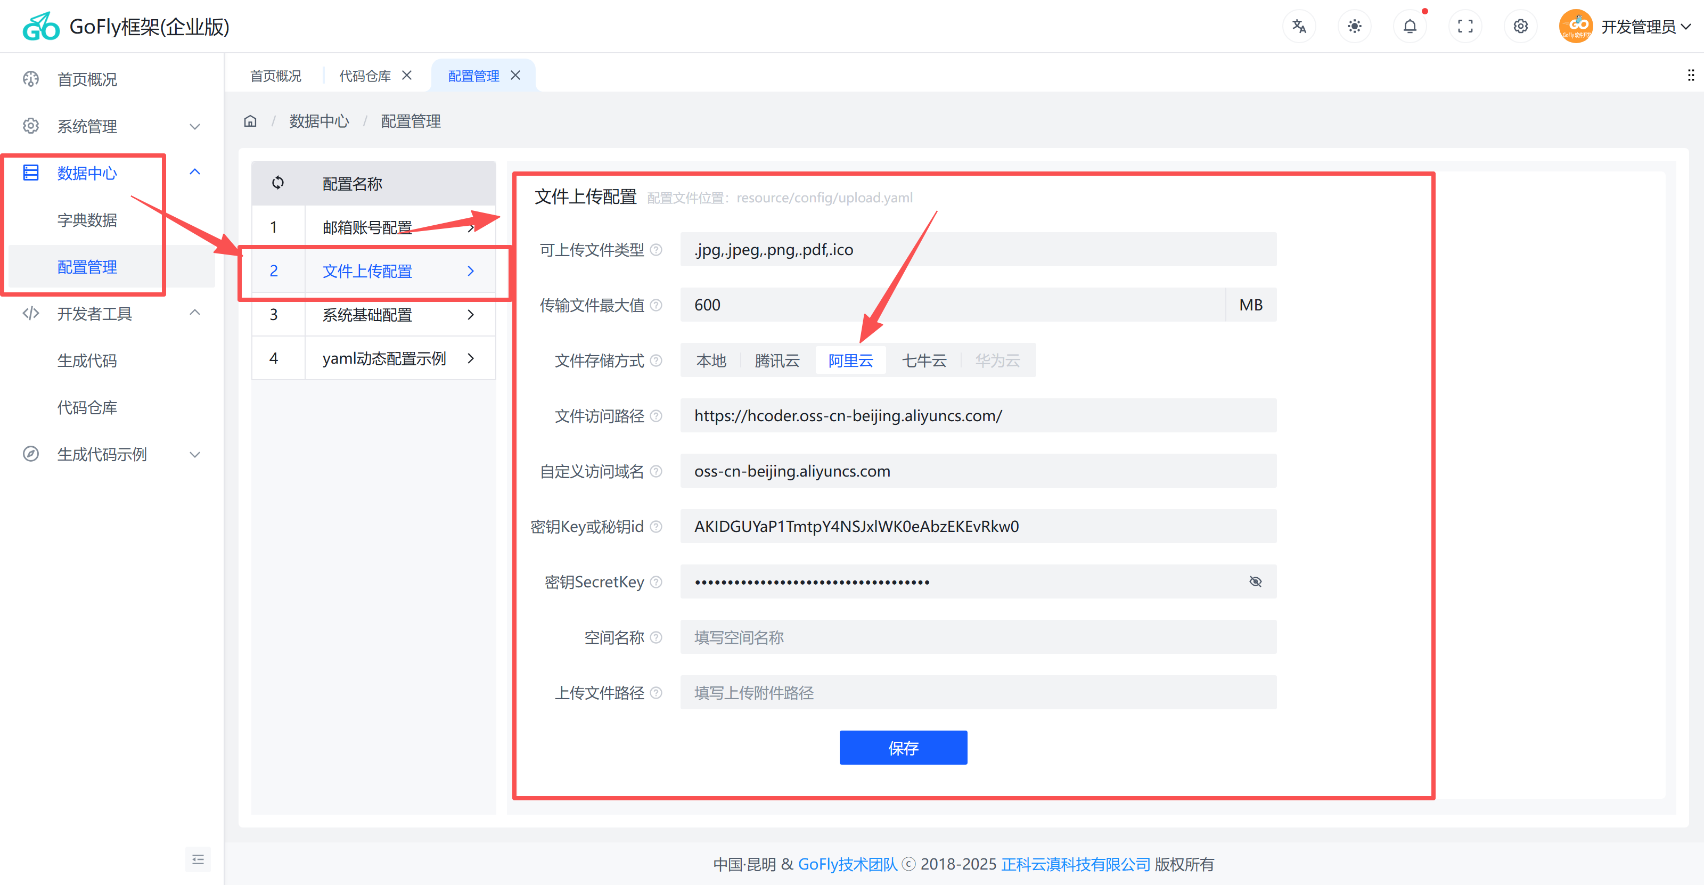Toggle the light/dark theme icon
The width and height of the screenshot is (1704, 885).
coord(1354,27)
